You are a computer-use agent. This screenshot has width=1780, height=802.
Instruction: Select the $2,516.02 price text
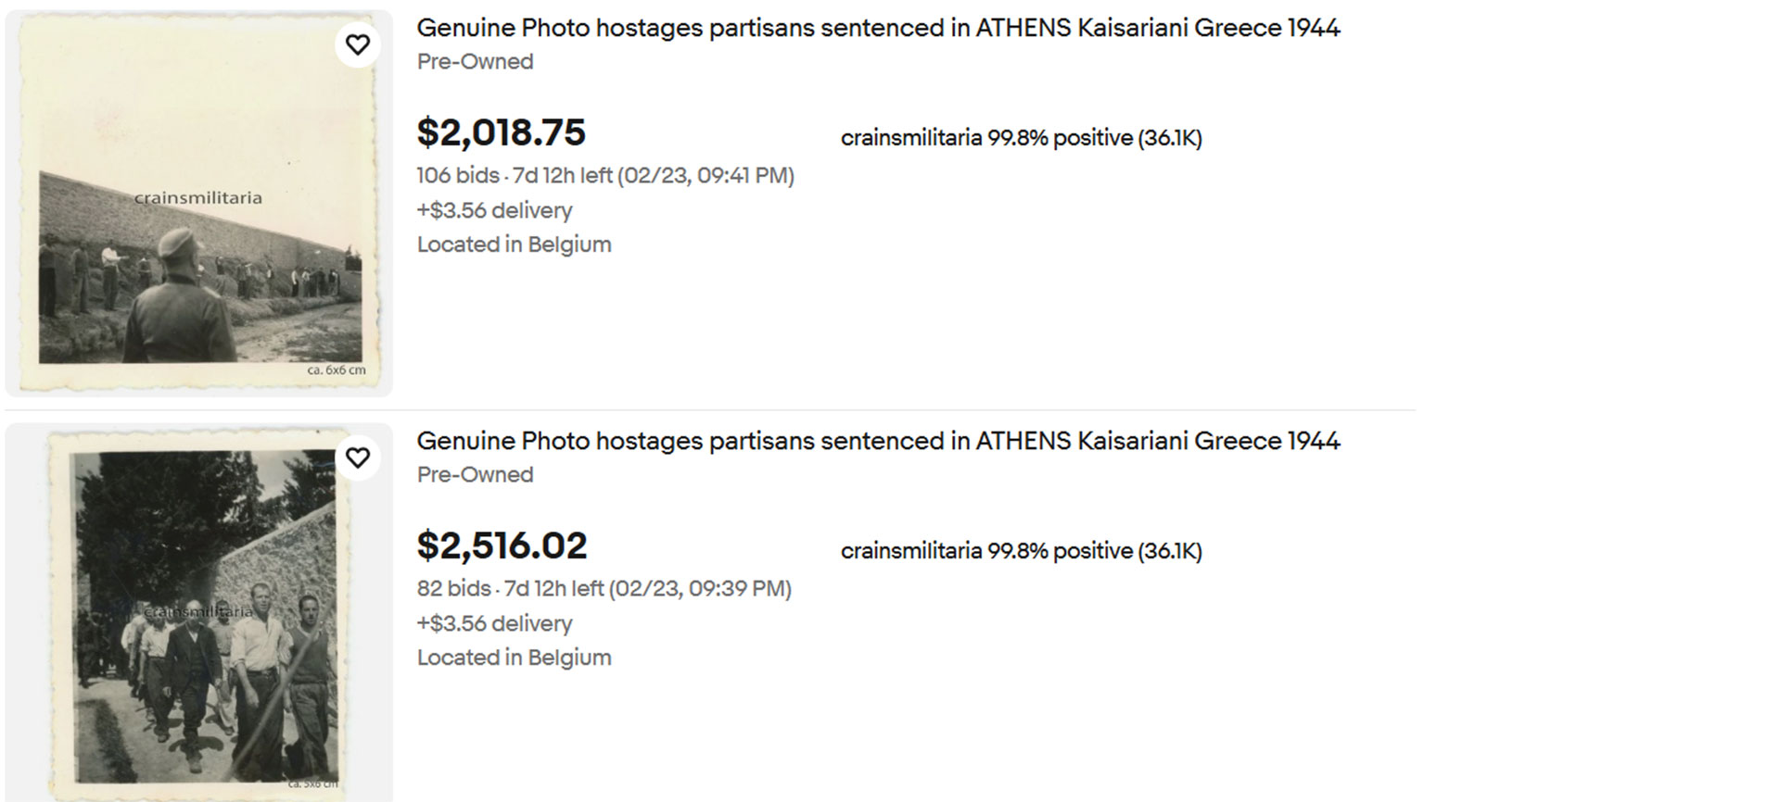pos(502,545)
